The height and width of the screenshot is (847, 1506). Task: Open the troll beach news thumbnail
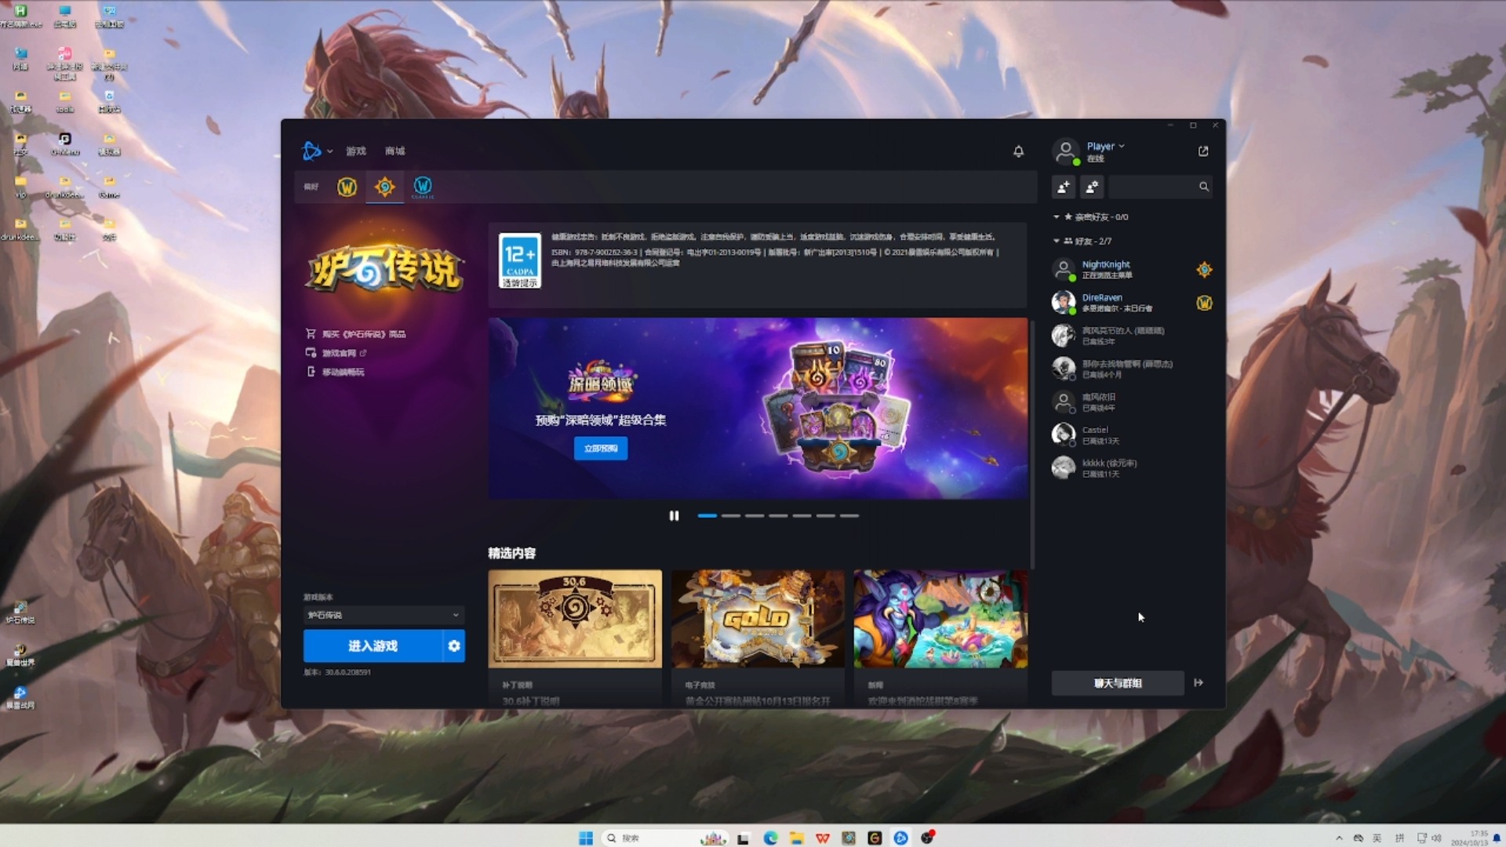tap(940, 619)
